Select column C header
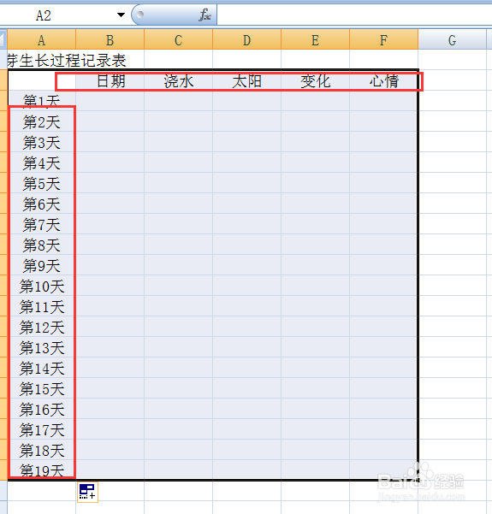Viewport: 492px width, 514px height. point(179,40)
